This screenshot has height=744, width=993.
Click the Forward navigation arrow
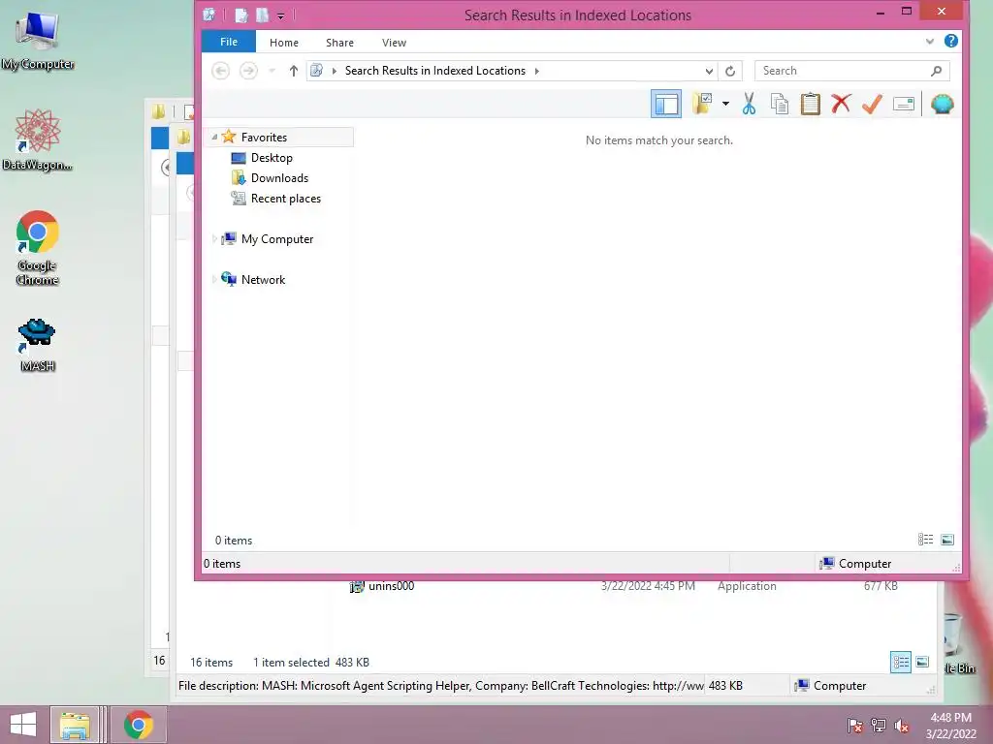(x=249, y=70)
